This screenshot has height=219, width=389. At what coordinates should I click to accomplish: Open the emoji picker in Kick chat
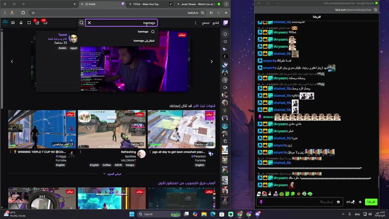(338, 202)
